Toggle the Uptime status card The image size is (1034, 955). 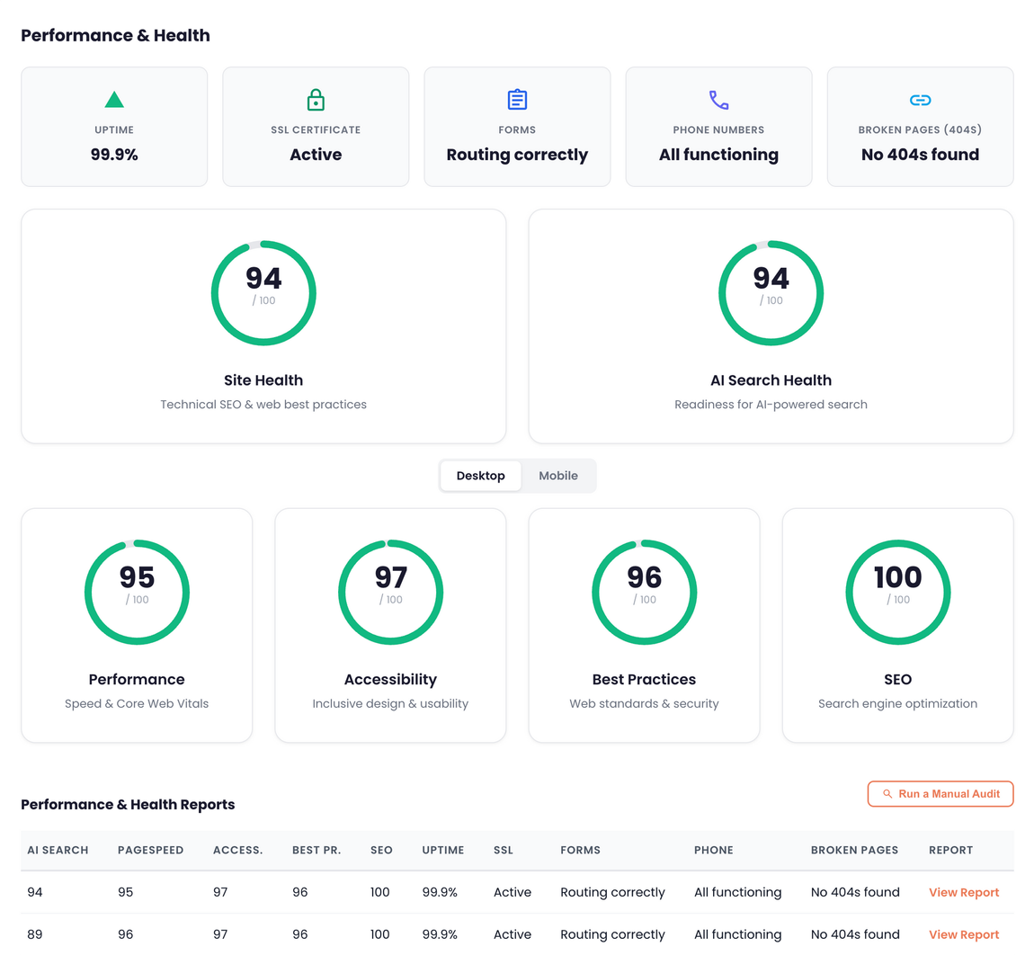(114, 126)
